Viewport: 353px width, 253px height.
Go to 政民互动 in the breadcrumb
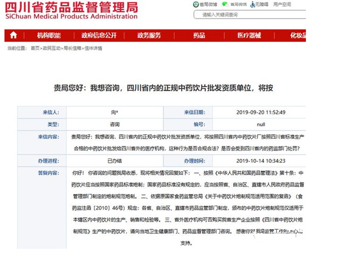point(52,48)
